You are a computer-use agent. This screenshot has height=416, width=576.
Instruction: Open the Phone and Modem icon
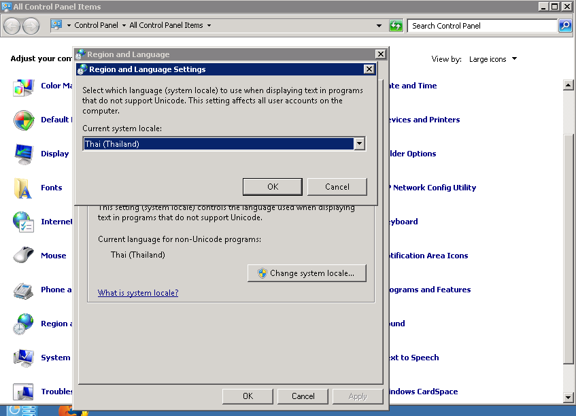24,290
